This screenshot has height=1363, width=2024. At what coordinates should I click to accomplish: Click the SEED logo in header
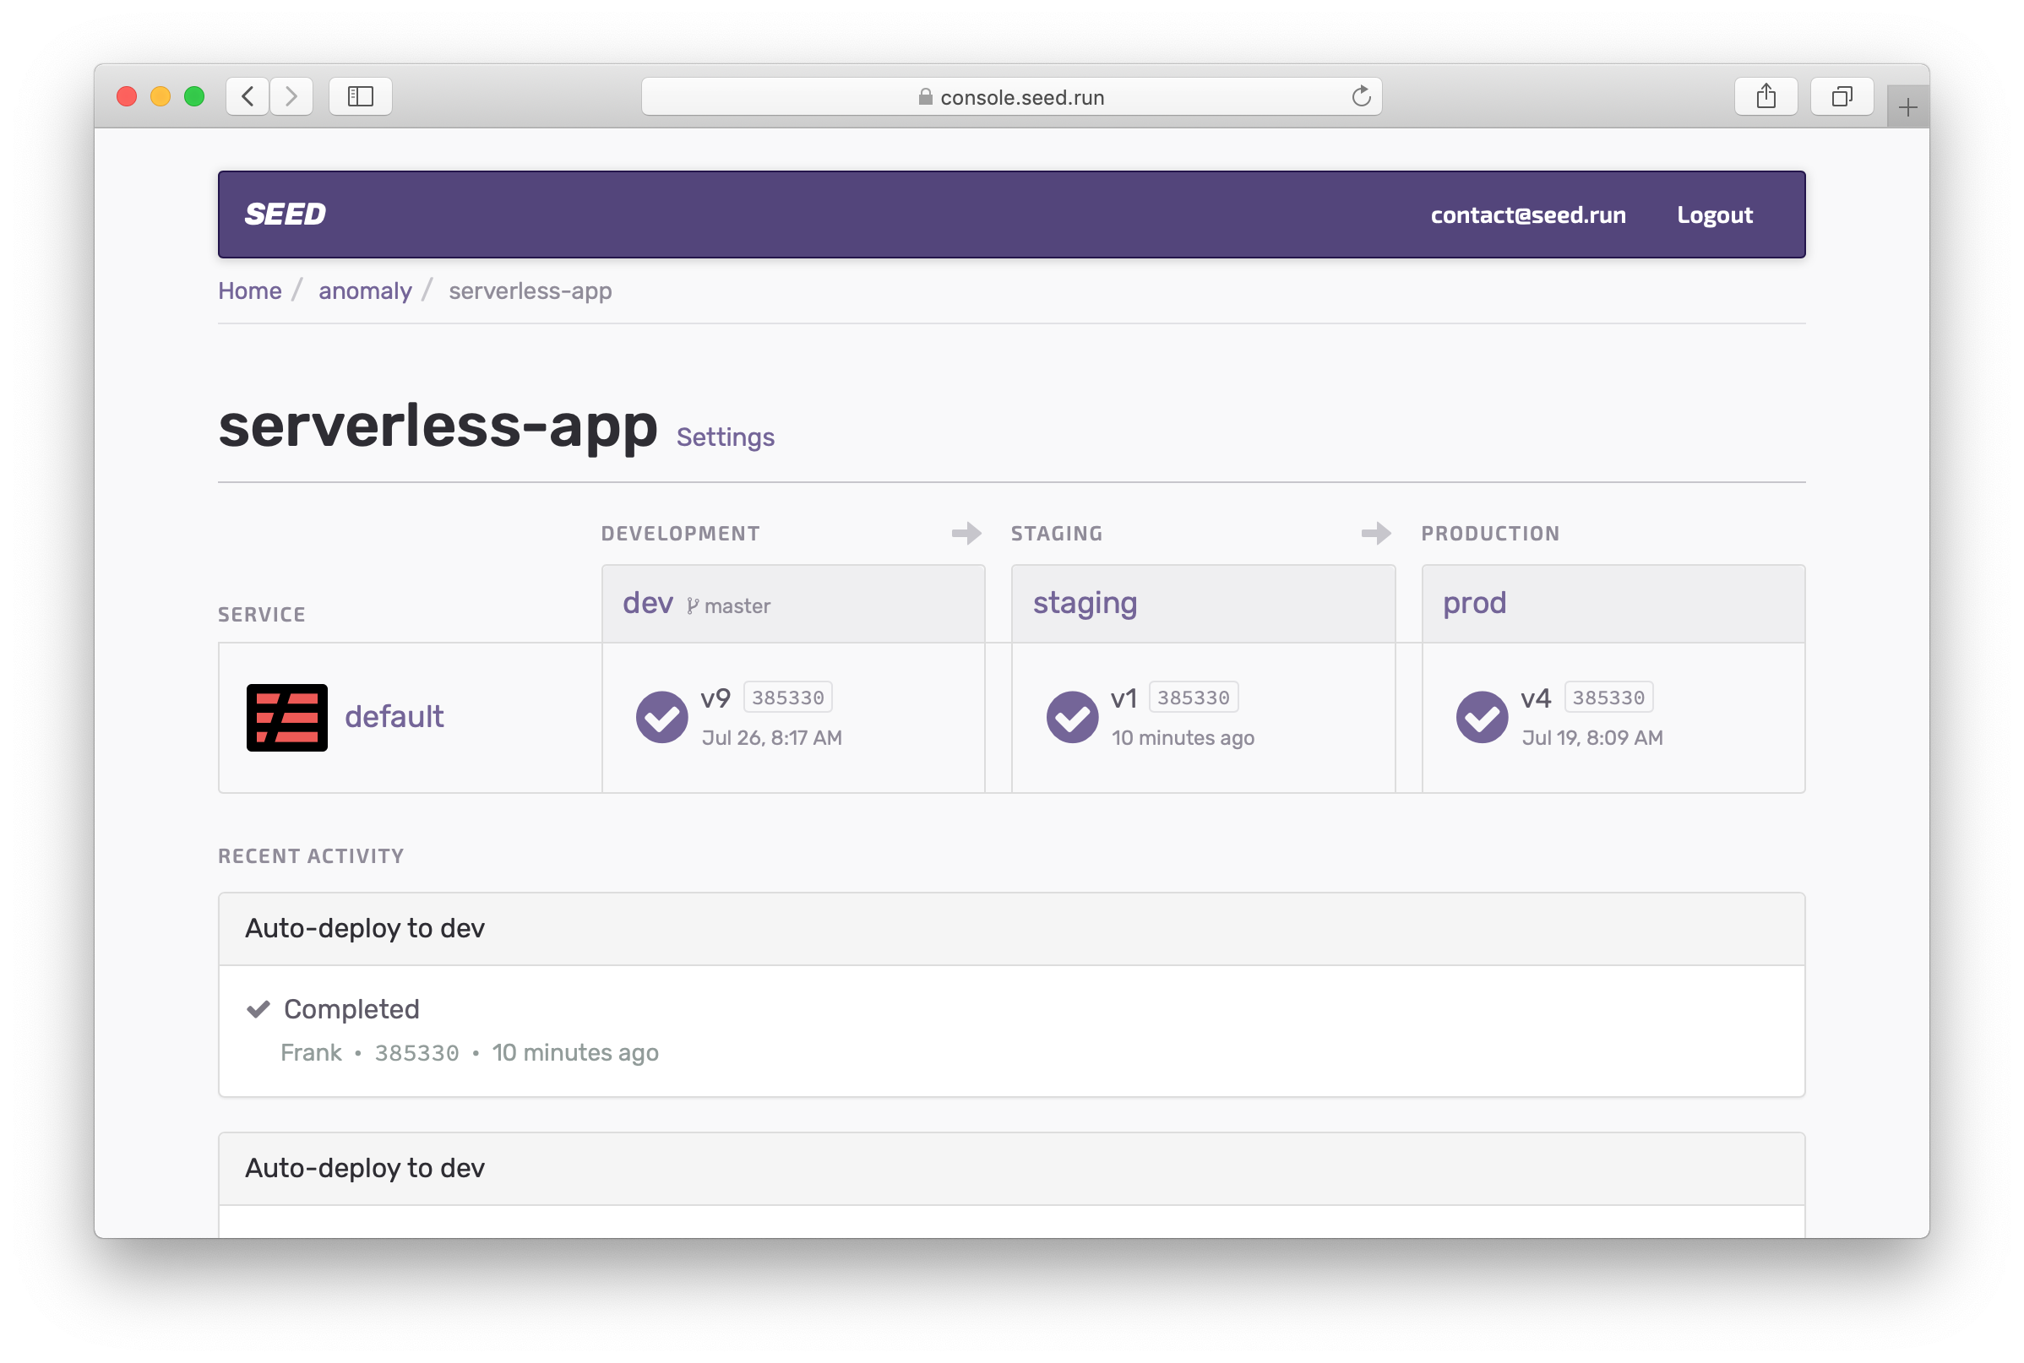[286, 214]
